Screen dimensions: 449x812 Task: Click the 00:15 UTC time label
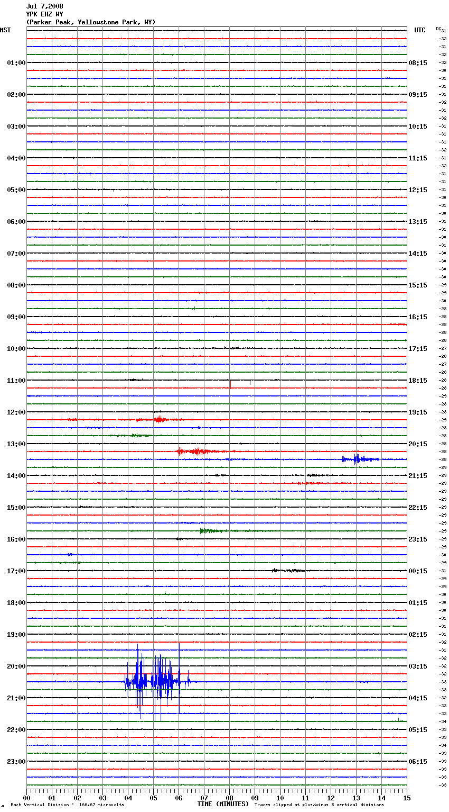coord(418,571)
